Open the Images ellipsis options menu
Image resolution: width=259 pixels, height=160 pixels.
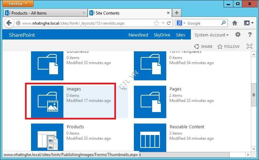coord(124,89)
